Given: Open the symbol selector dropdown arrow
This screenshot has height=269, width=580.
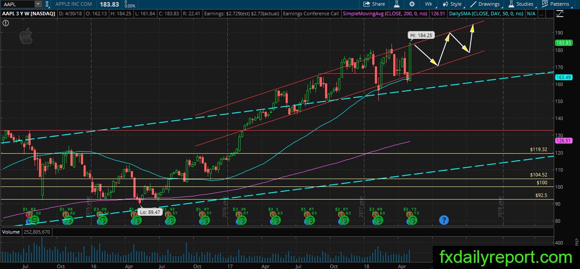Looking at the screenshot, I should point(38,4).
